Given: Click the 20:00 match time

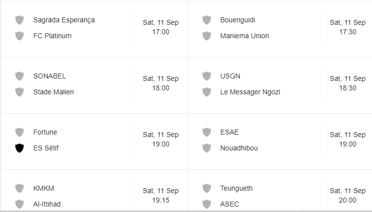Looking at the screenshot, I should point(348,200).
